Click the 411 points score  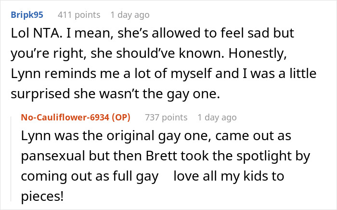78,15
